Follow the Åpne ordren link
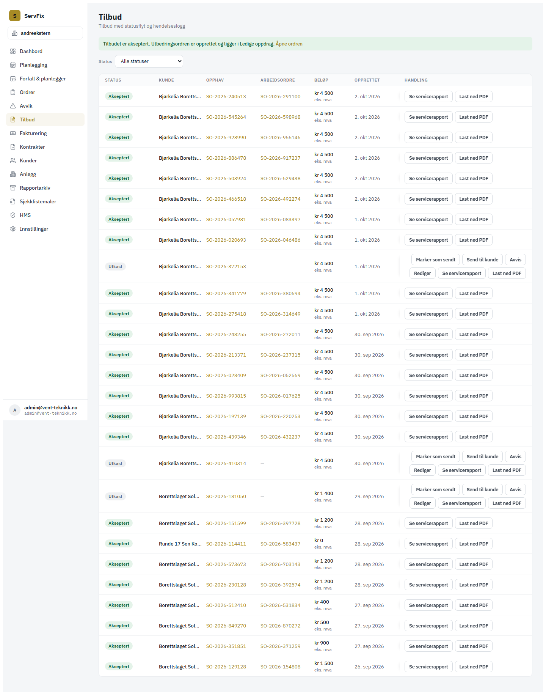This screenshot has width=546, height=695. (289, 44)
